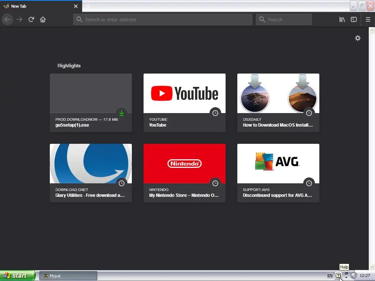Click the DOWNLOAD.CNET source label
Image resolution: width=375 pixels, height=281 pixels.
tap(72, 190)
